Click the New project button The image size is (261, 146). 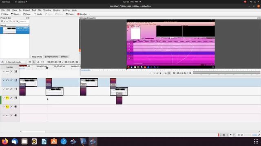[x=5, y=14]
